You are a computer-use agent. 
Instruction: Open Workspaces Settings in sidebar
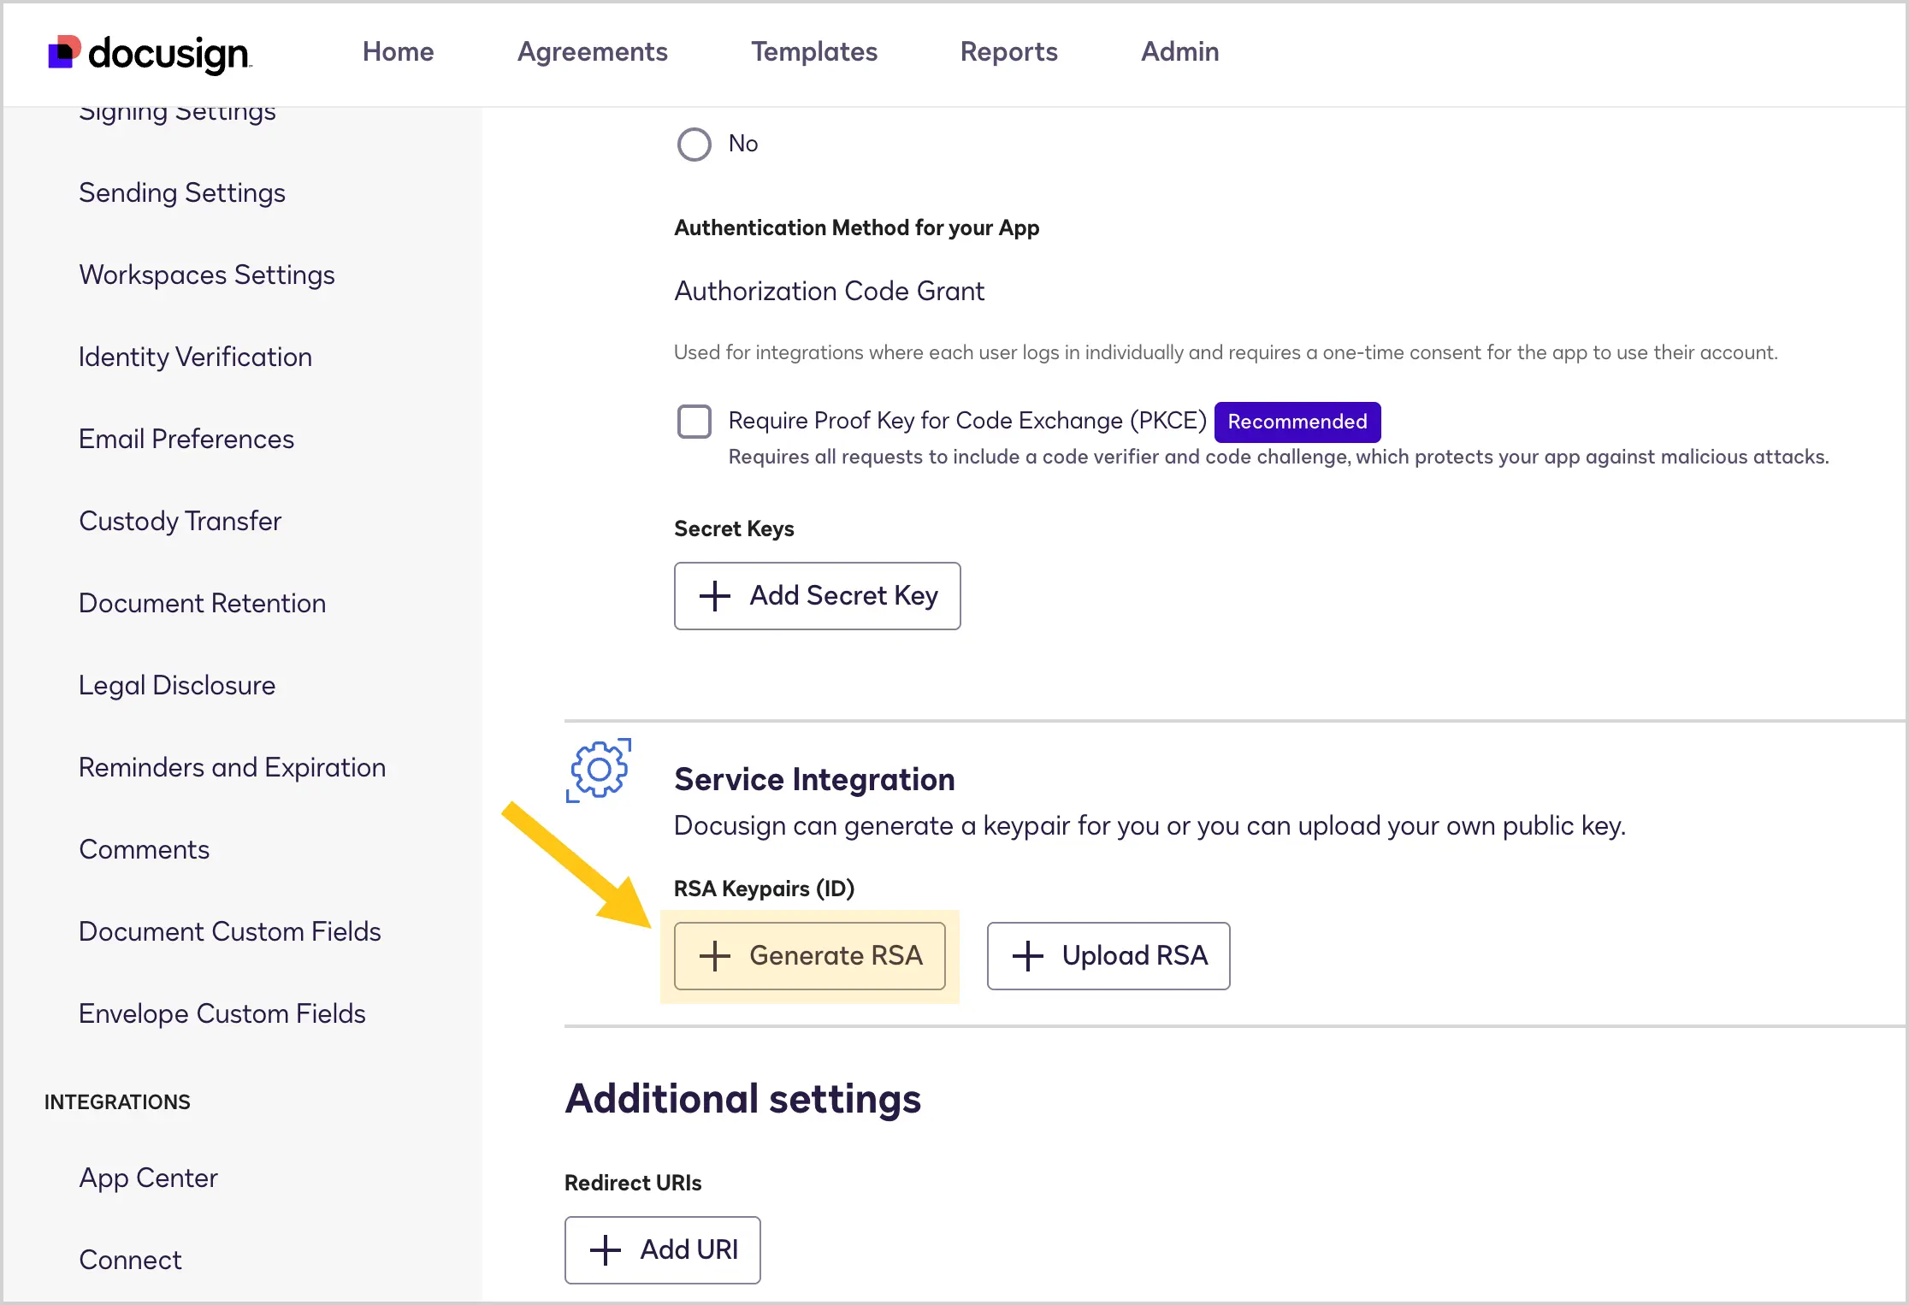206,275
